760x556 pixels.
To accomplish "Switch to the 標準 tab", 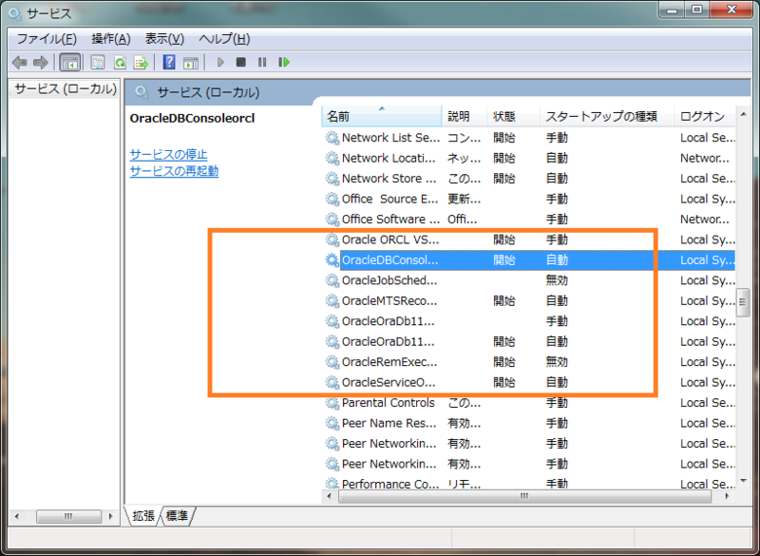I will [x=177, y=515].
